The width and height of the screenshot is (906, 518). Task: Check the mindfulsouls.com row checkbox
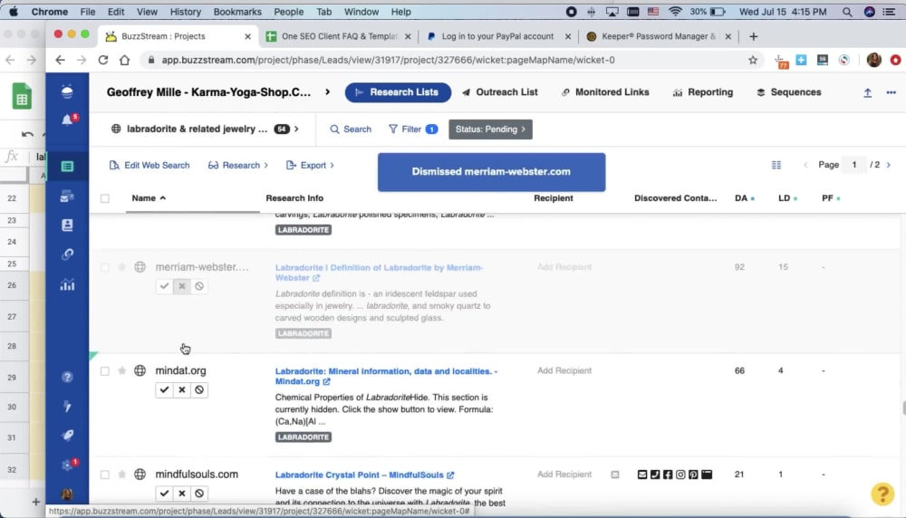point(104,475)
